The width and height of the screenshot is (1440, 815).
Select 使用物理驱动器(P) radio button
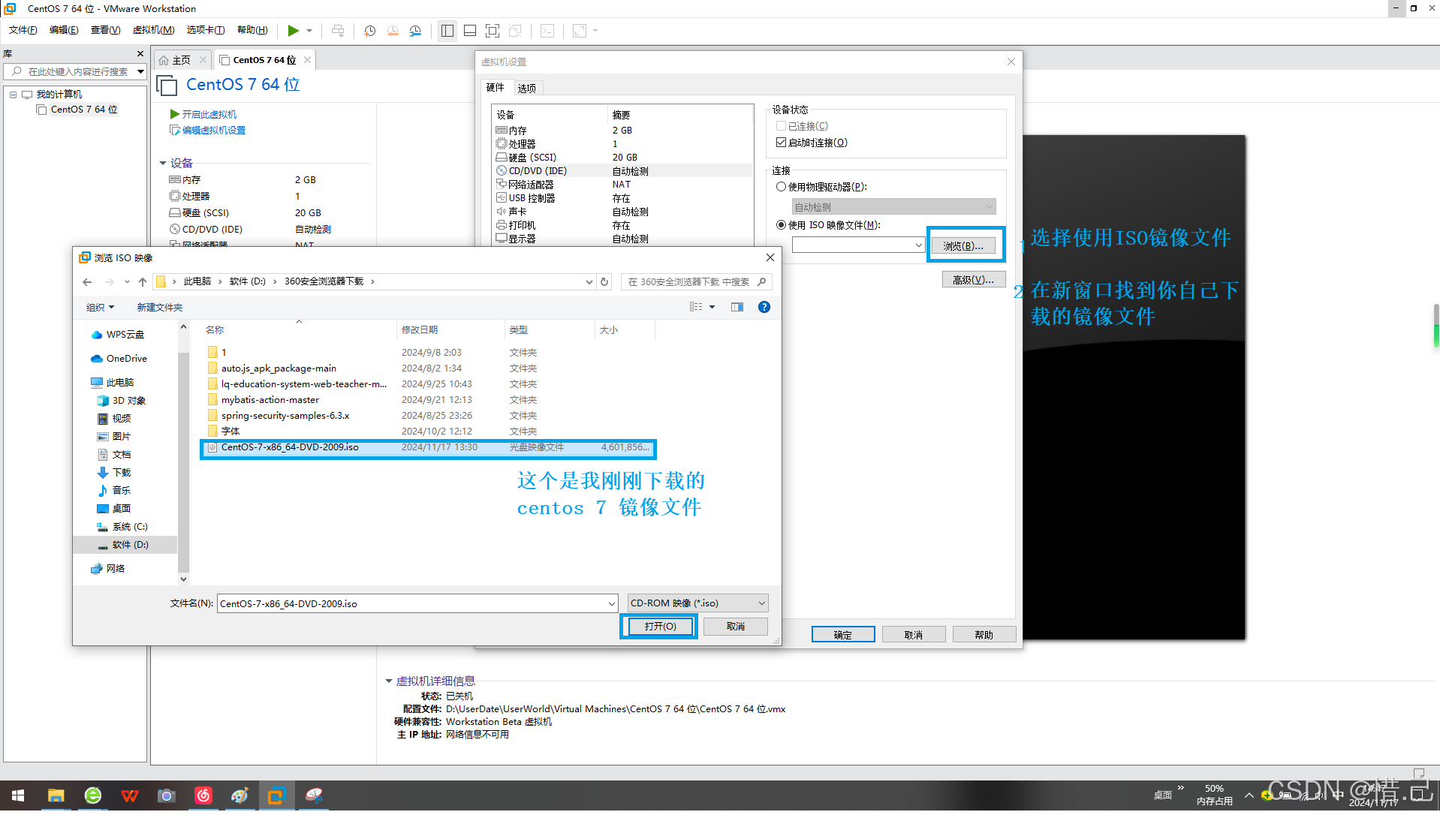pos(781,187)
